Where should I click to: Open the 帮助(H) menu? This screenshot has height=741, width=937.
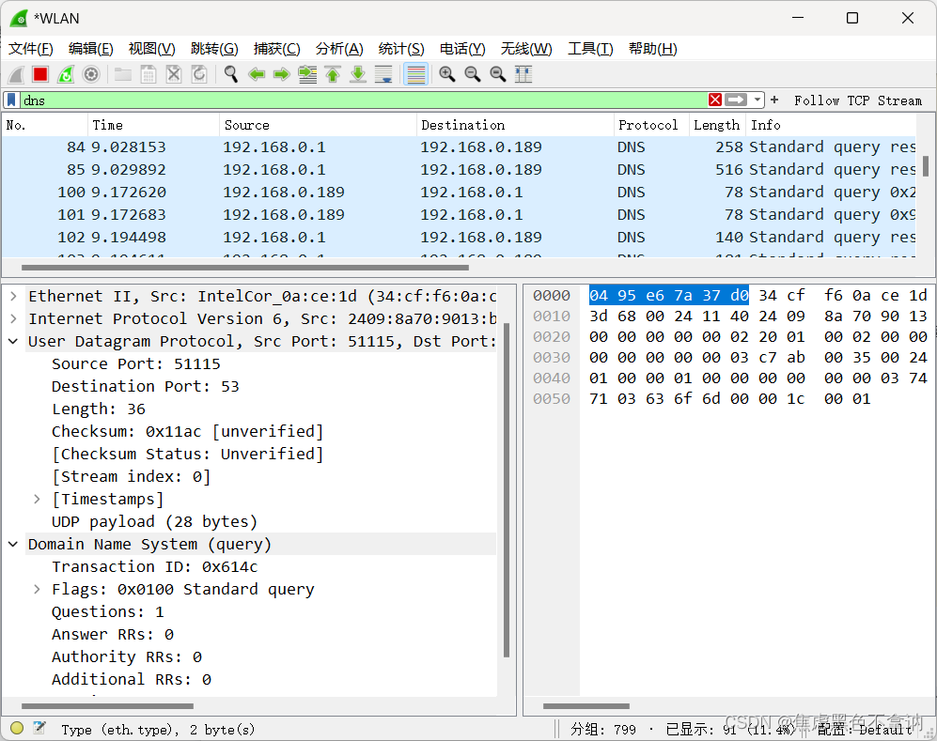[x=652, y=49]
